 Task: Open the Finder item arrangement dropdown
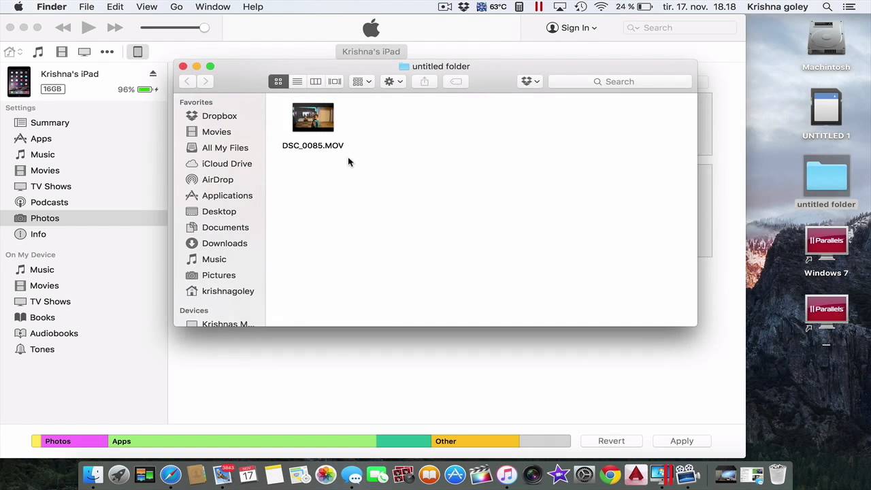pyautogui.click(x=362, y=82)
